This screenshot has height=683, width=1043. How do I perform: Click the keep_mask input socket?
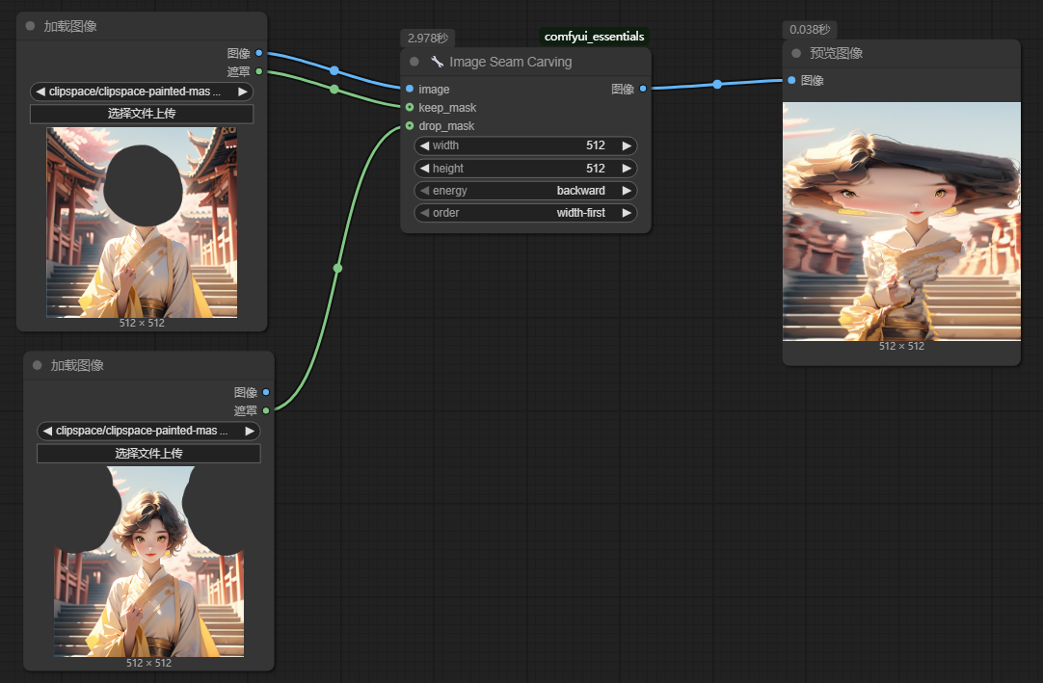click(x=410, y=108)
